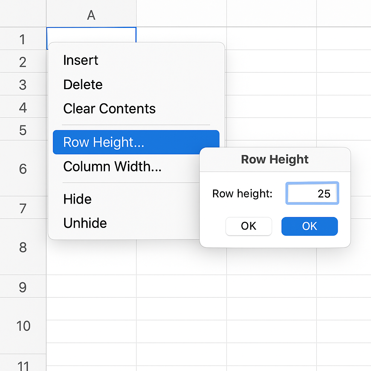This screenshot has height=371, width=371.
Task: Click the selected cell A1
Action: (91, 35)
